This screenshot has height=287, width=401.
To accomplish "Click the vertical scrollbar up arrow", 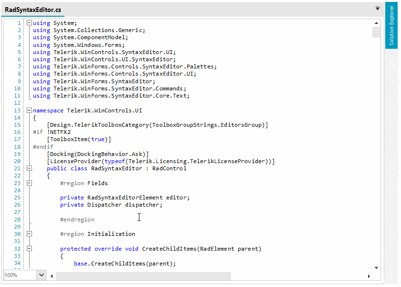I will pos(376,23).
